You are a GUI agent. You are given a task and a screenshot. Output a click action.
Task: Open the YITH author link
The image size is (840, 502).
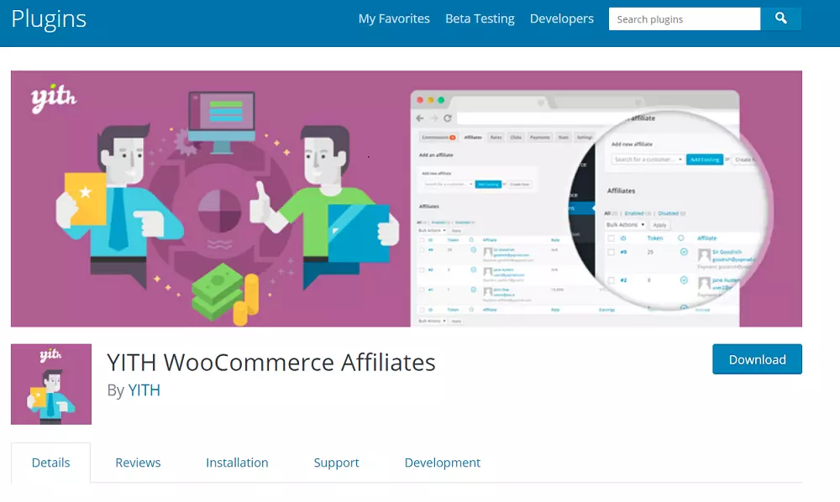[x=144, y=390]
